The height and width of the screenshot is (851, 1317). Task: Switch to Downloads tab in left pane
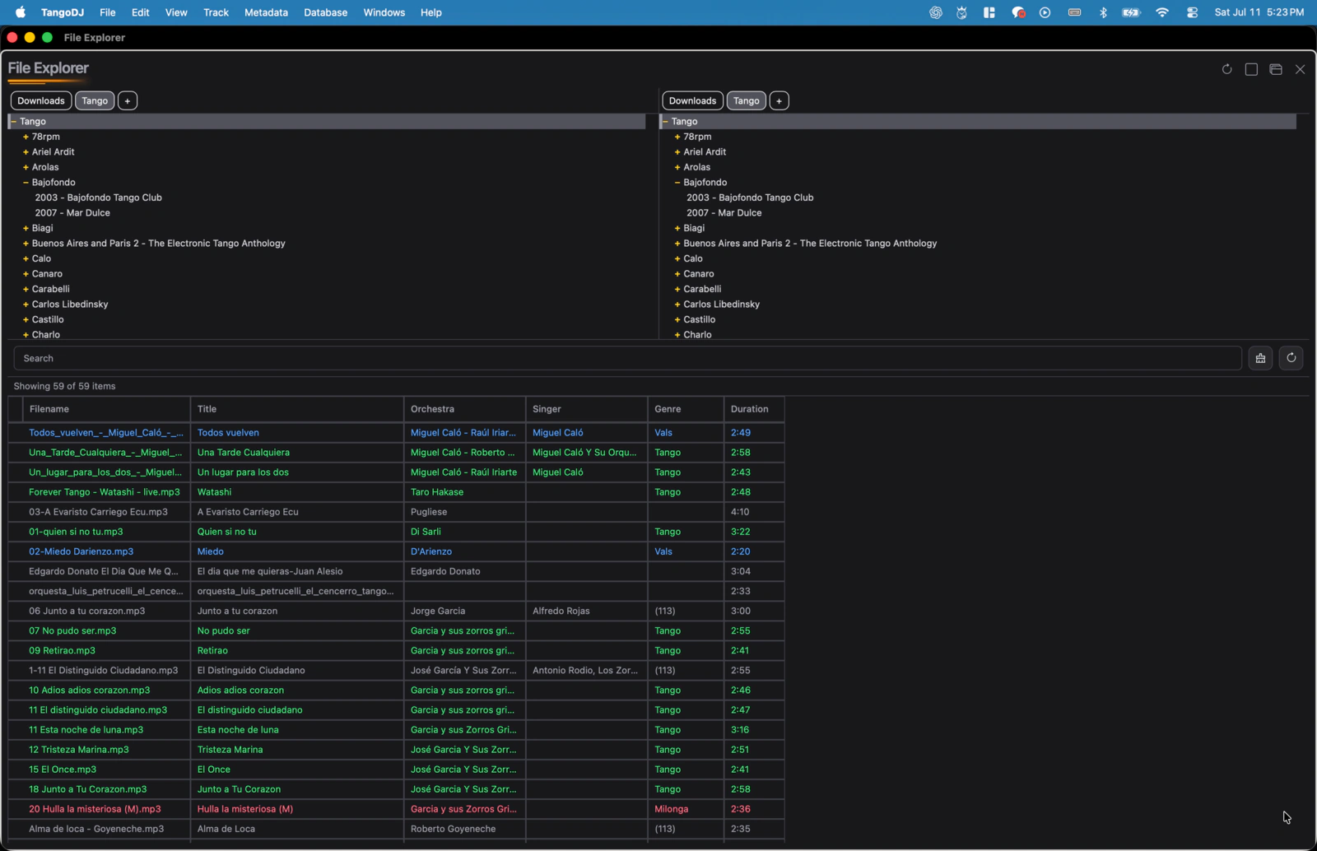pyautogui.click(x=41, y=100)
